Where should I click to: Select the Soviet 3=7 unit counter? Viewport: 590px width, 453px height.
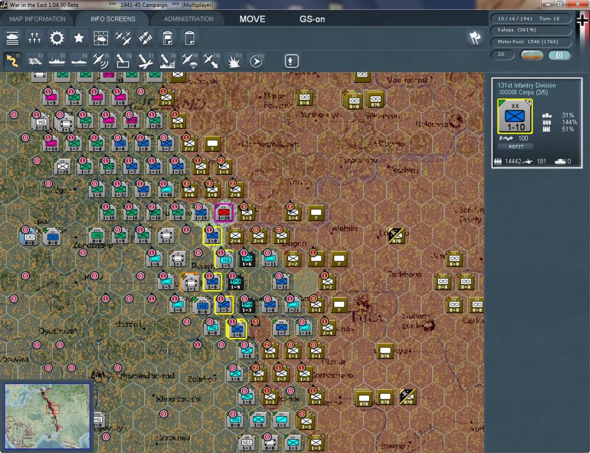tap(281, 374)
